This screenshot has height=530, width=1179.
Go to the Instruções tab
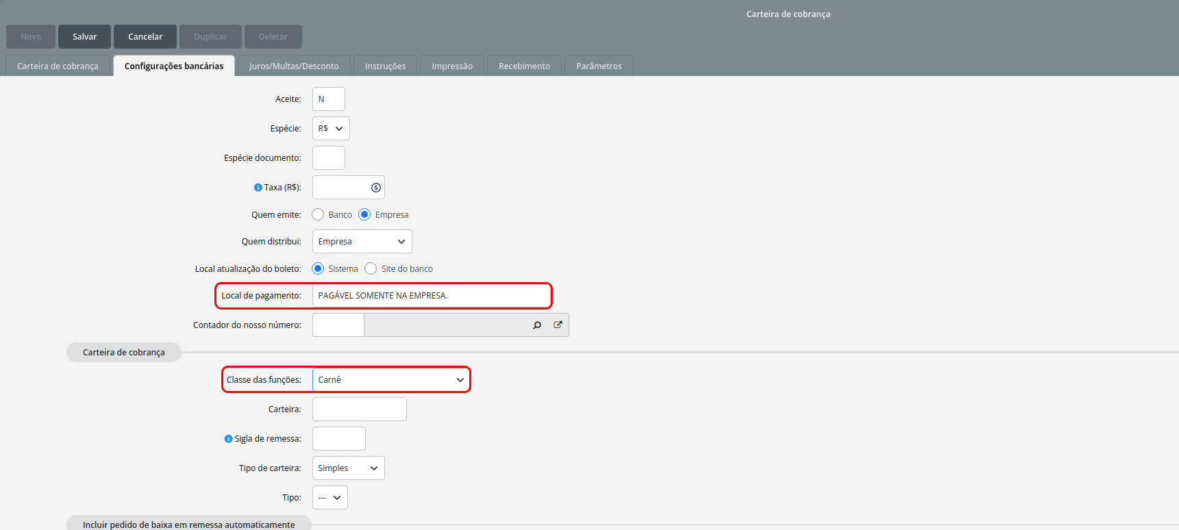pos(386,66)
